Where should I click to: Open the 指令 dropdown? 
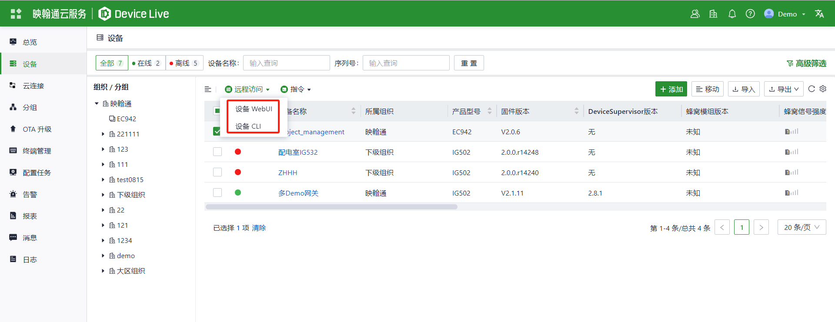tap(296, 89)
